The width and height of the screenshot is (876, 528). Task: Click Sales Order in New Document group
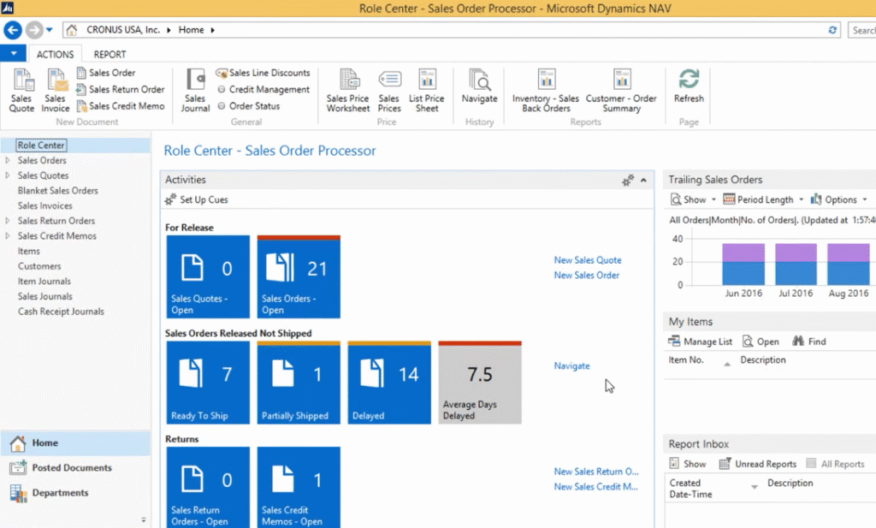click(x=105, y=73)
